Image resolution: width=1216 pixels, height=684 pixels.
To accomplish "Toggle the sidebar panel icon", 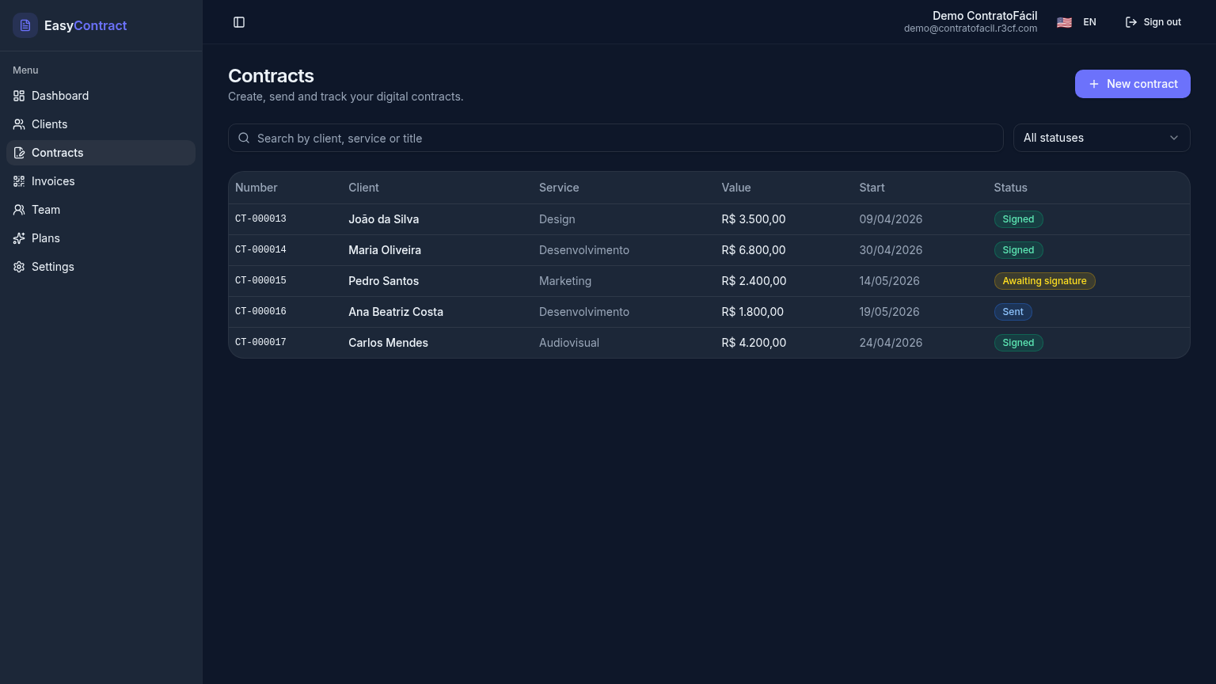I will (239, 22).
